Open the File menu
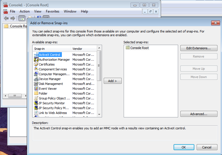Screen dimensions: 222x155 (13, 11)
